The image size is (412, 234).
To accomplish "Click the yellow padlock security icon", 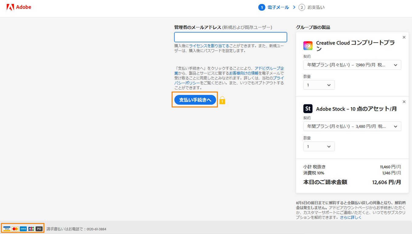I will 222,100.
